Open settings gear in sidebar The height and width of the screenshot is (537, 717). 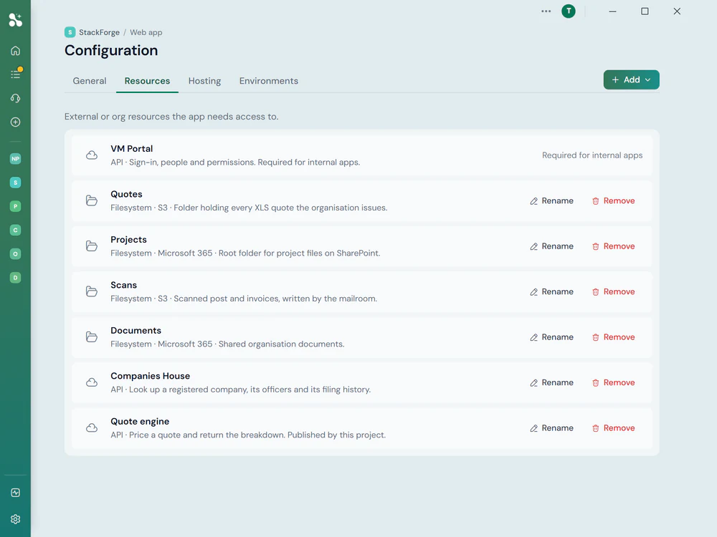point(16,519)
